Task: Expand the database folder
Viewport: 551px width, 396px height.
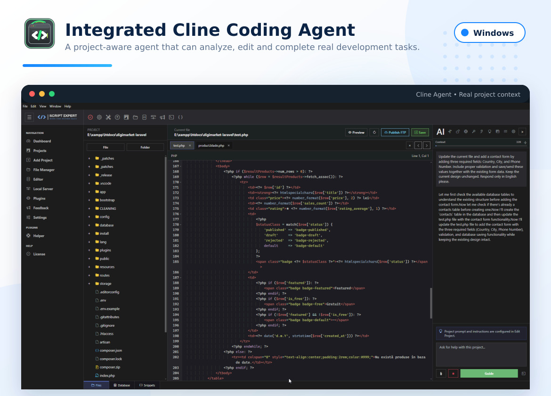Action: (x=89, y=225)
